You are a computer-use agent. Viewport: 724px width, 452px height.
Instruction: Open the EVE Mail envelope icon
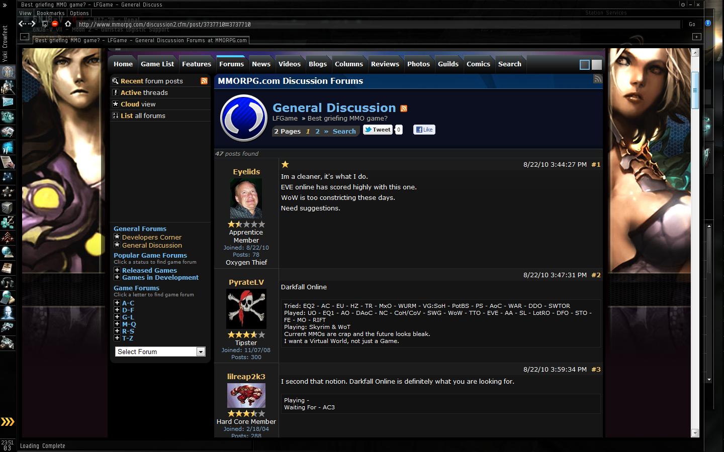pos(8,102)
